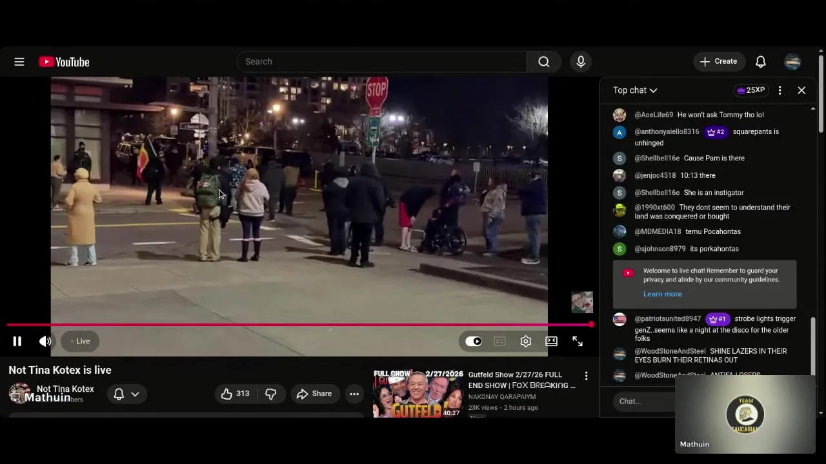The height and width of the screenshot is (464, 826).
Task: Click the video title text
Action: (x=60, y=370)
